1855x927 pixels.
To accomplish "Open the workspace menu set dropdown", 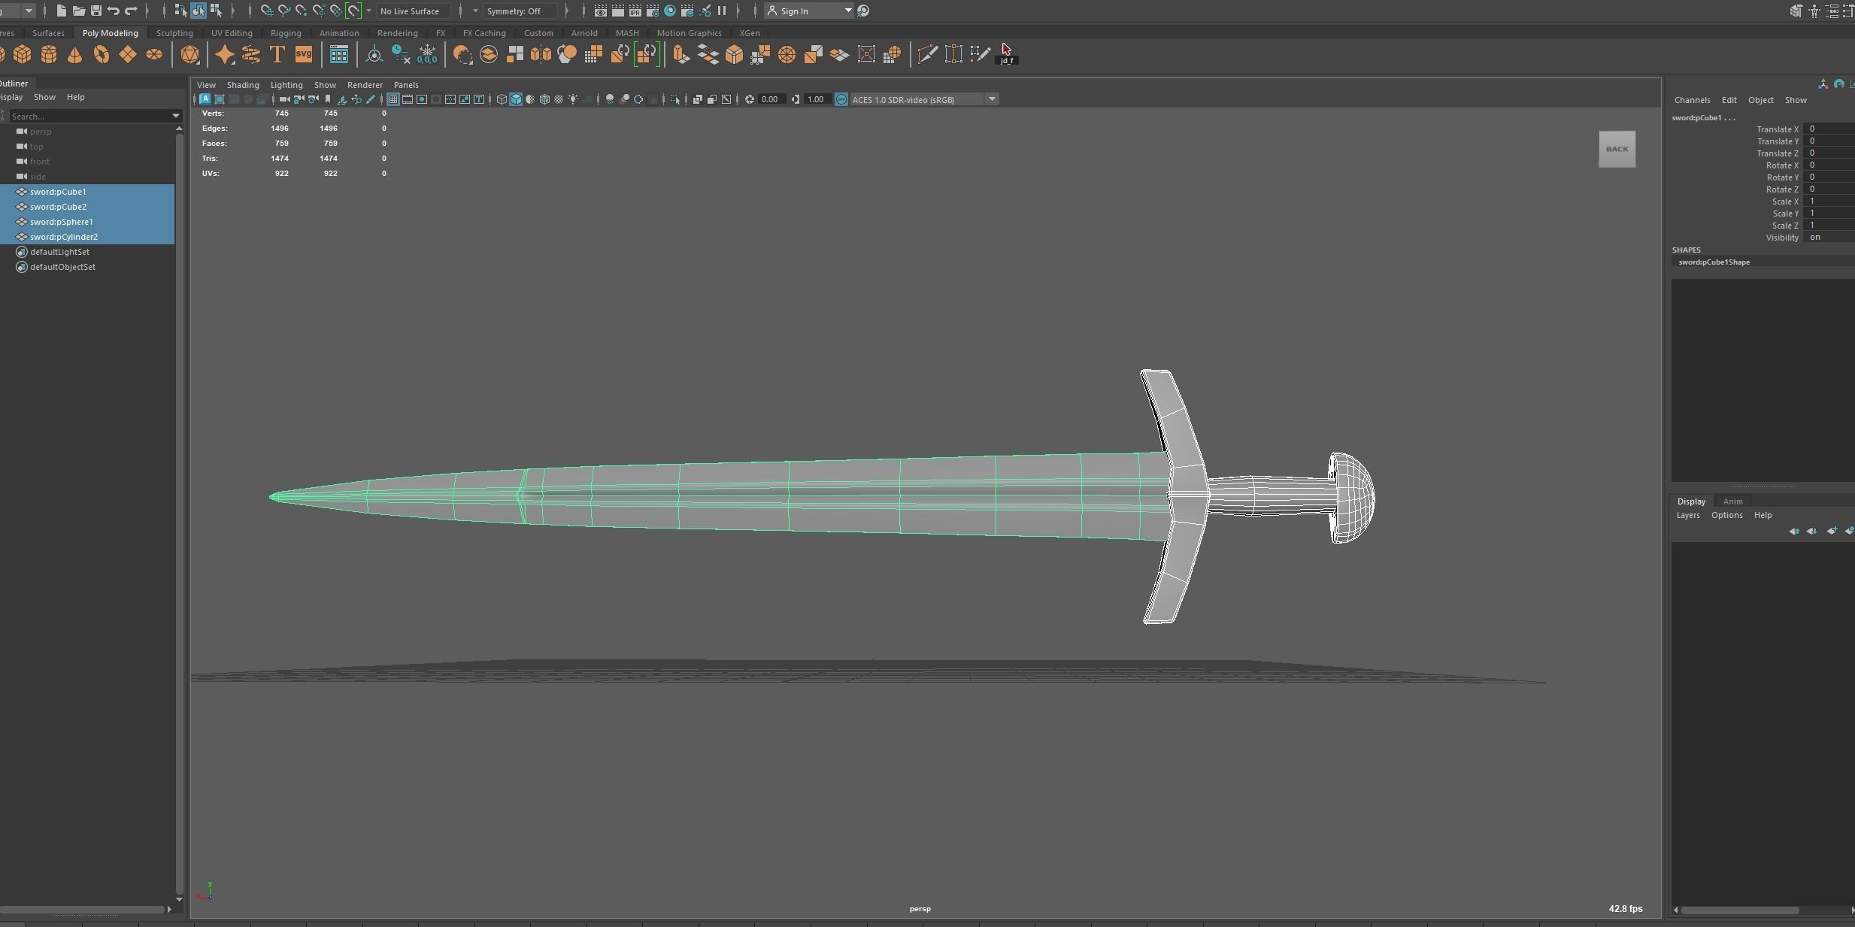I will pyautogui.click(x=28, y=11).
